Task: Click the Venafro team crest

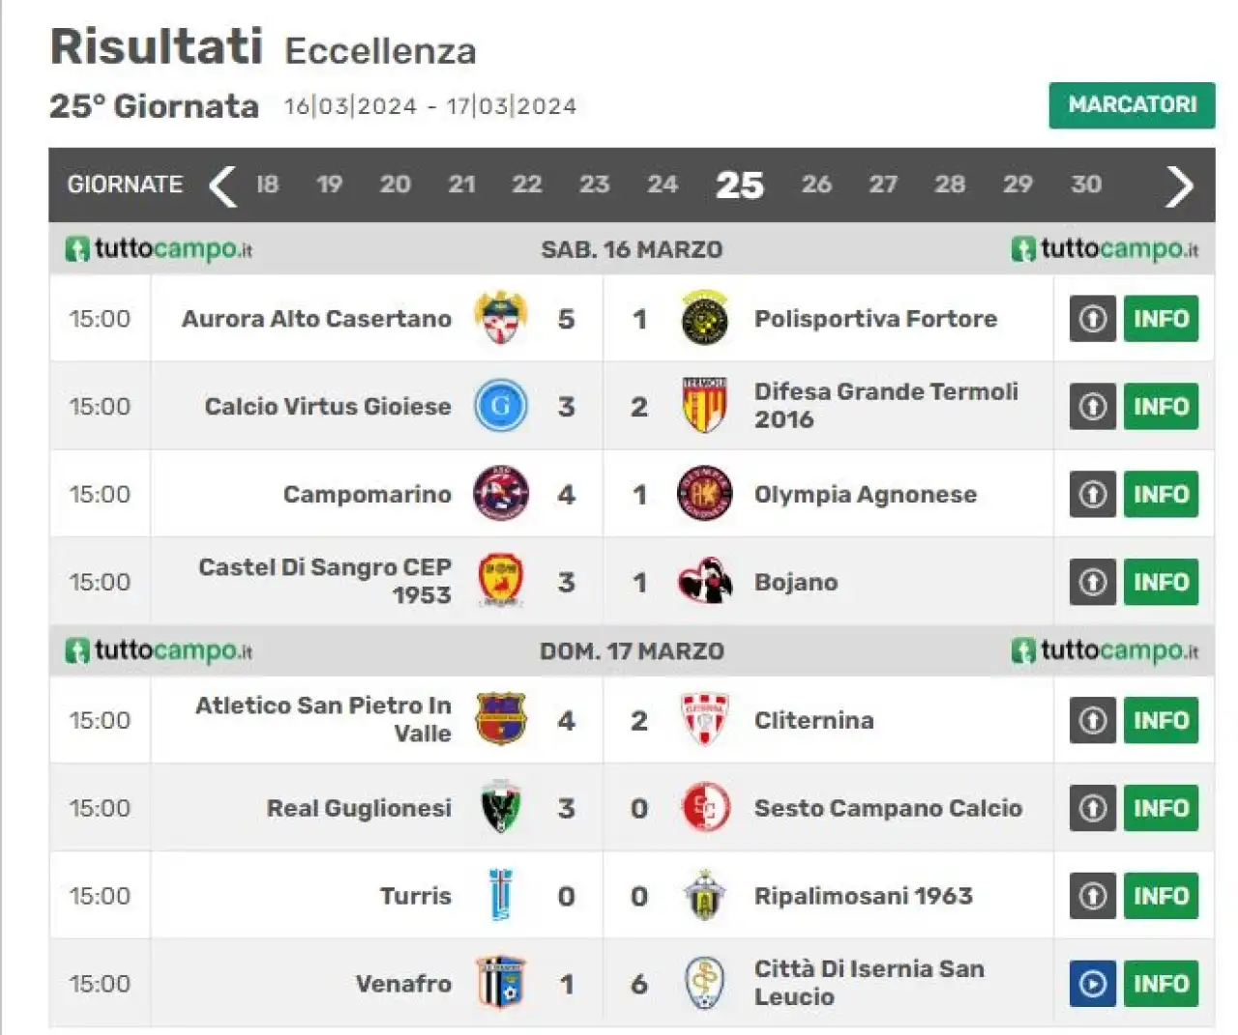Action: [501, 983]
